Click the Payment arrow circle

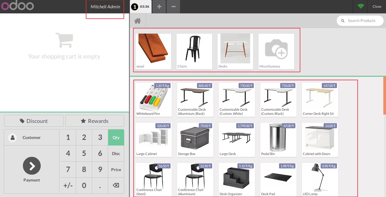coord(31,166)
